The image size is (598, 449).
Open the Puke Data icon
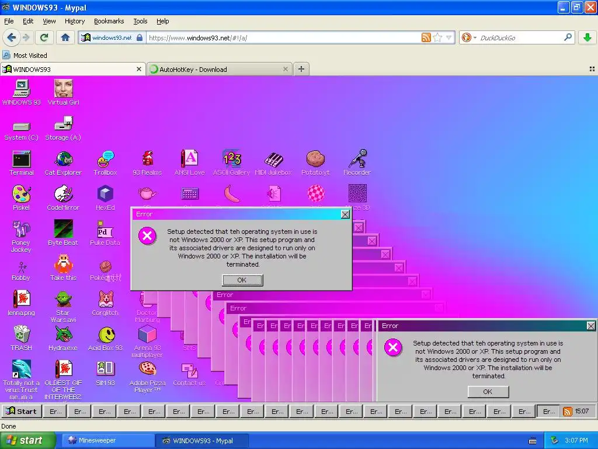105,233
